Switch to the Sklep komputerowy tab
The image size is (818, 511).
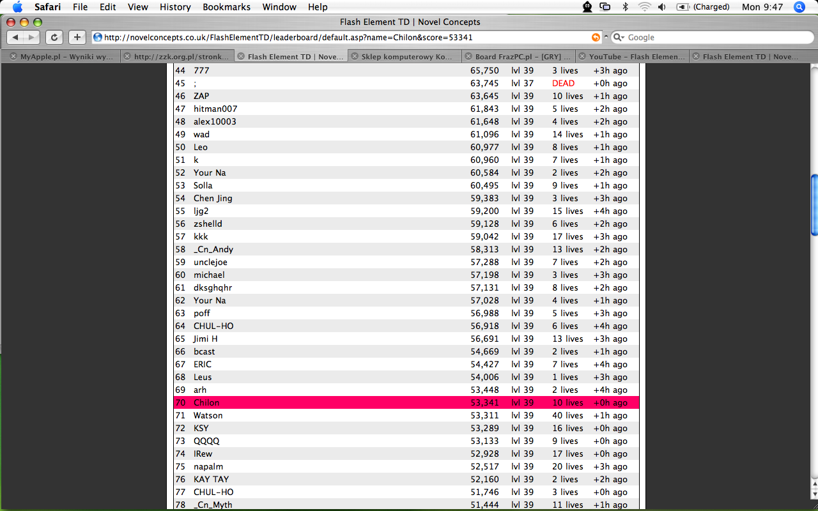pyautogui.click(x=406, y=57)
